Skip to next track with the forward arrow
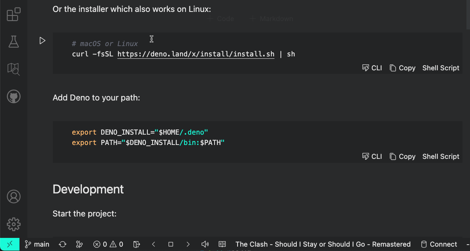Viewport: 470px width, 251px height. click(x=188, y=244)
